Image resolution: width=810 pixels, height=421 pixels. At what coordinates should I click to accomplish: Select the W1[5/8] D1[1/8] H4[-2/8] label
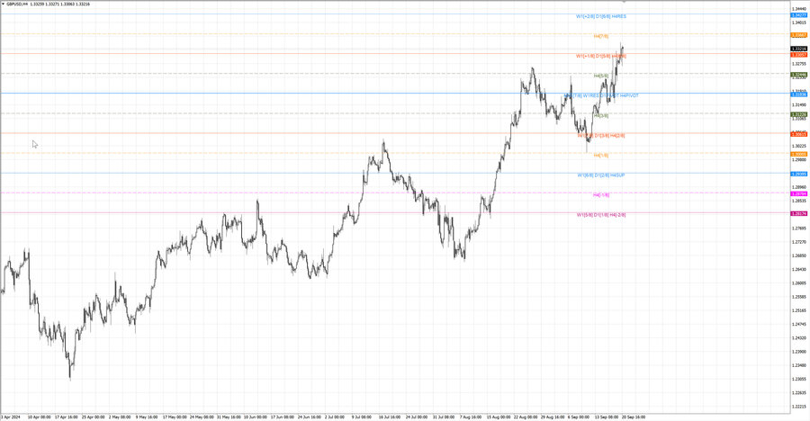(601, 214)
